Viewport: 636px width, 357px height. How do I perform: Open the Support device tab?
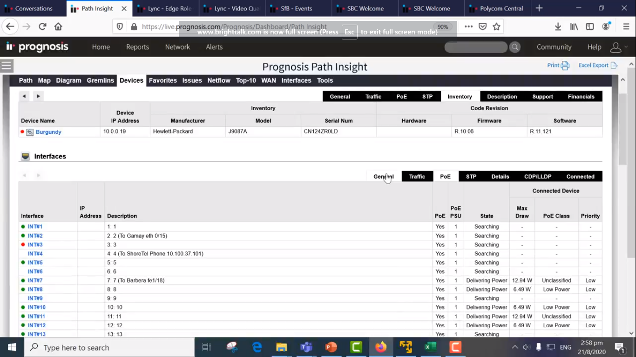(x=542, y=97)
